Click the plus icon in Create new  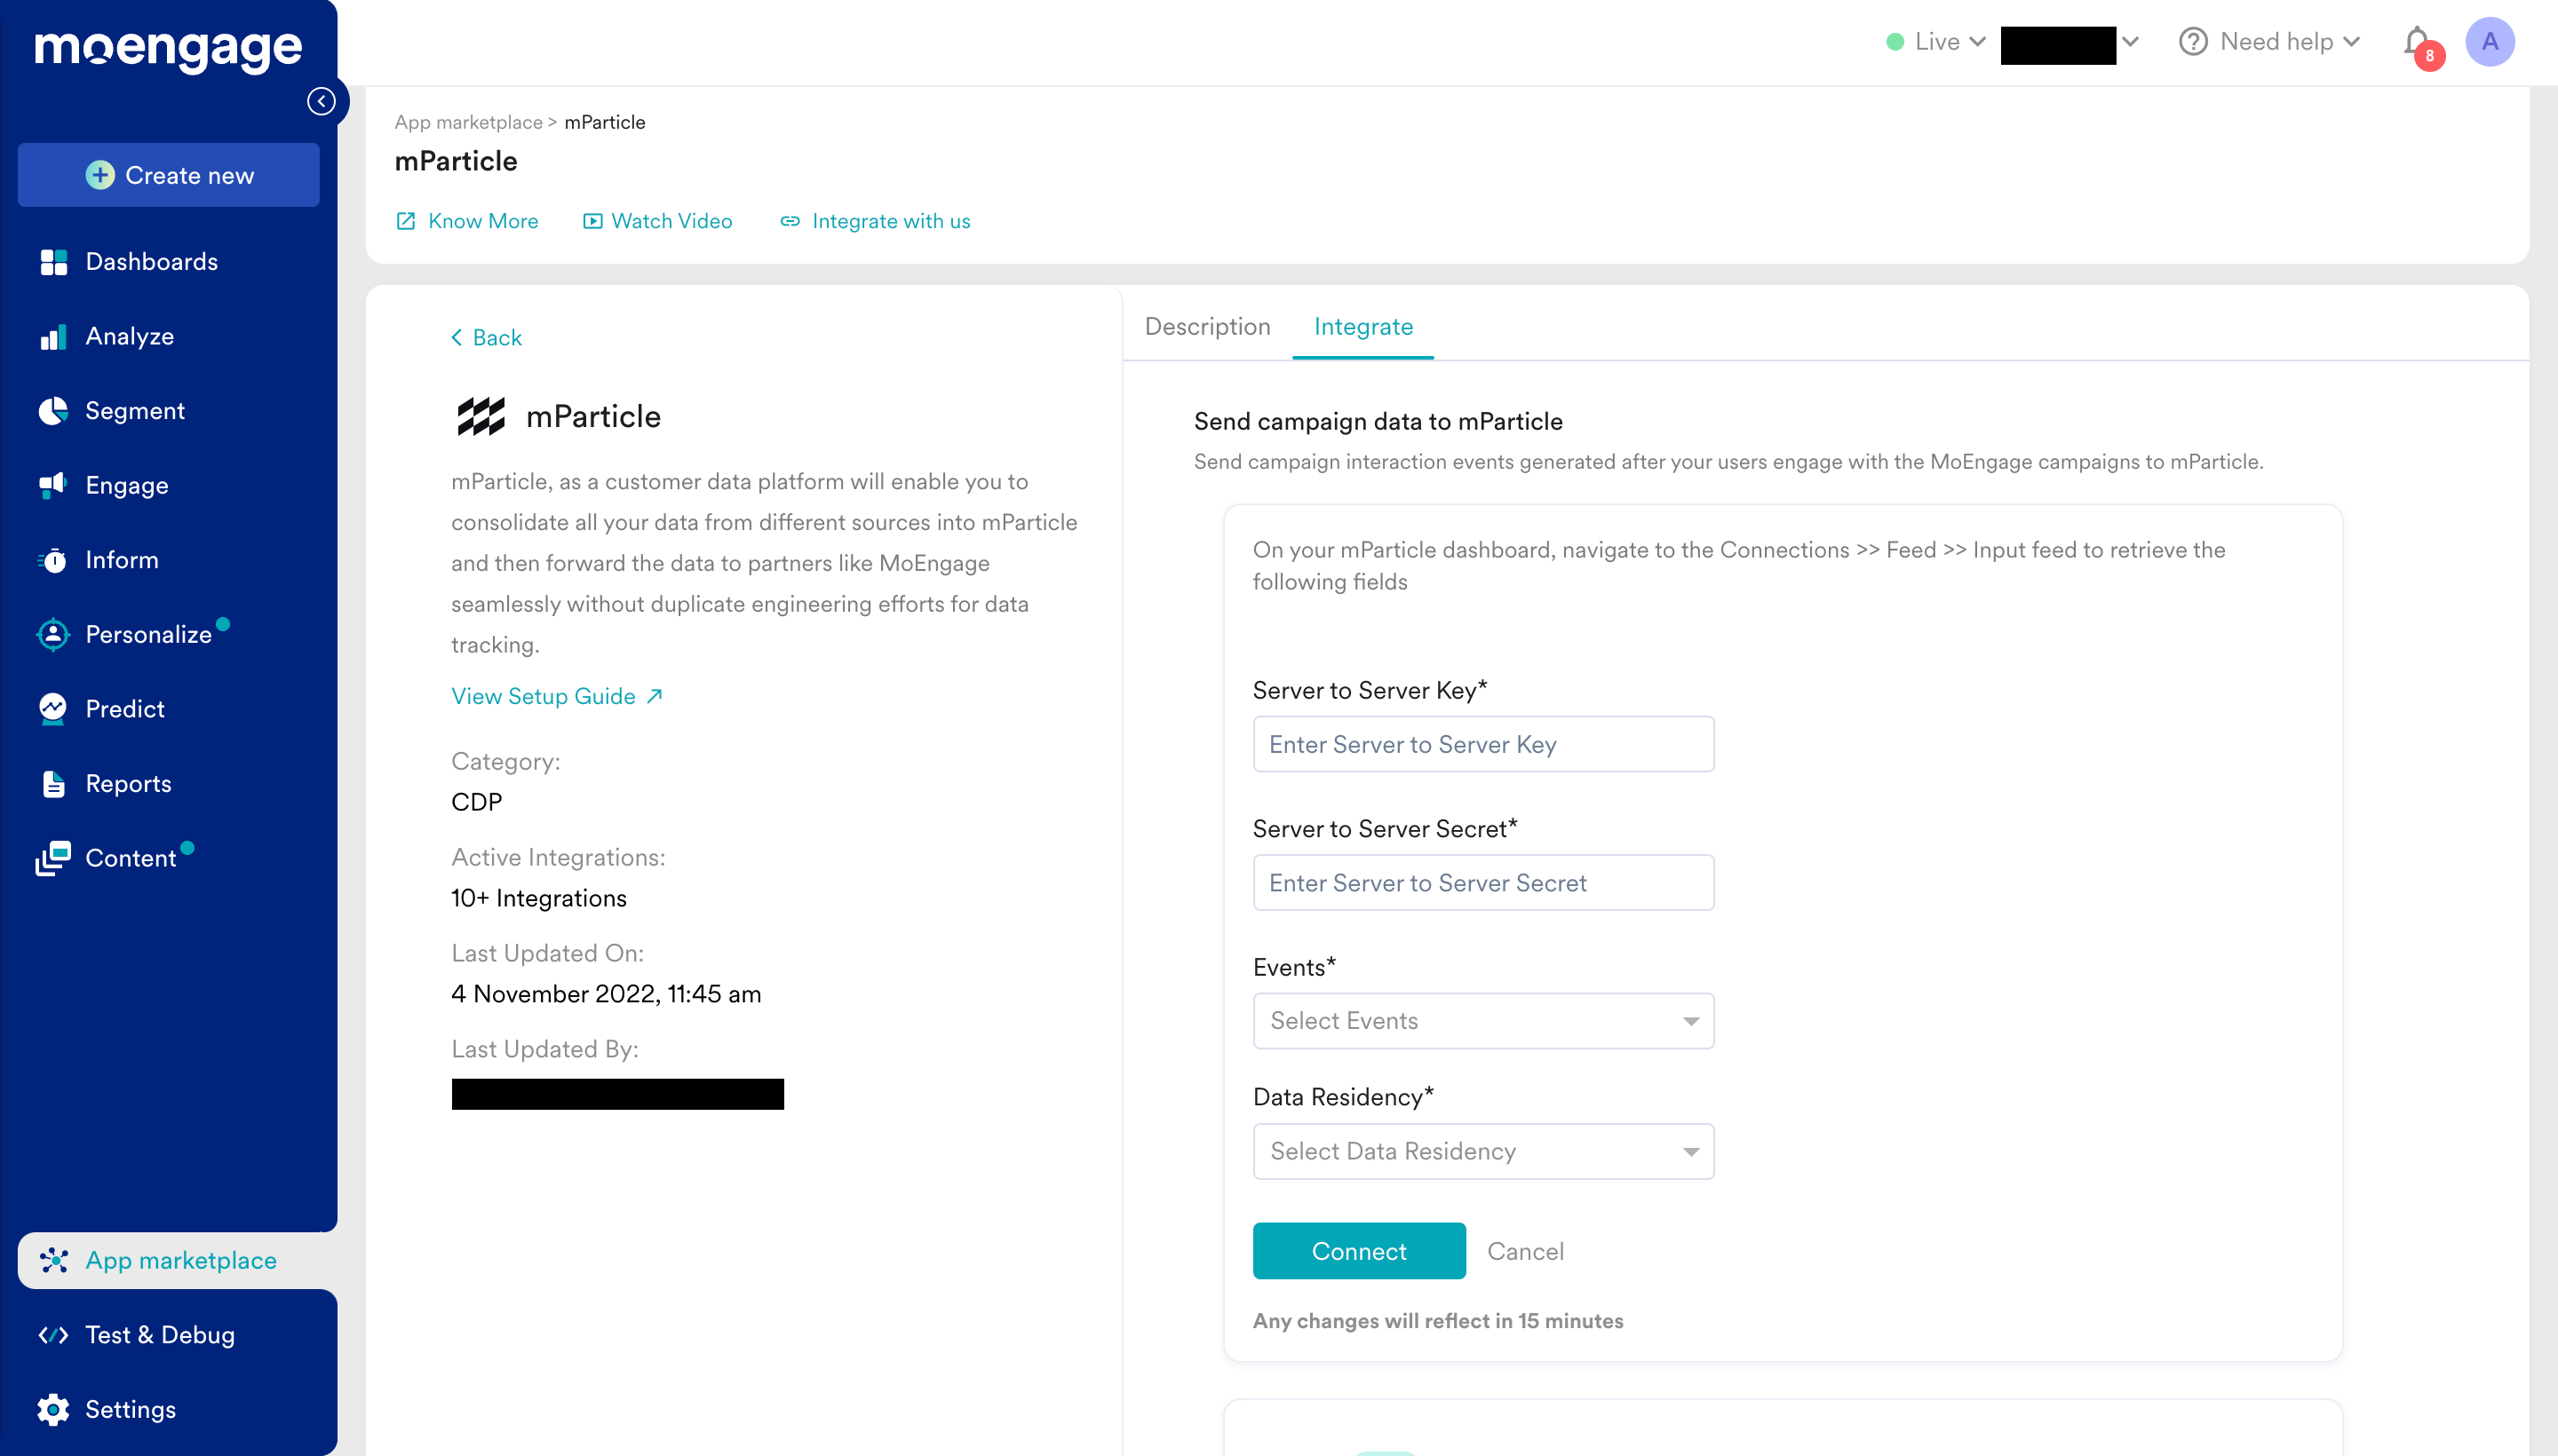99,175
